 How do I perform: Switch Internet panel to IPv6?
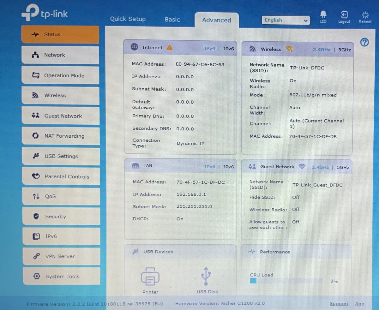228,49
